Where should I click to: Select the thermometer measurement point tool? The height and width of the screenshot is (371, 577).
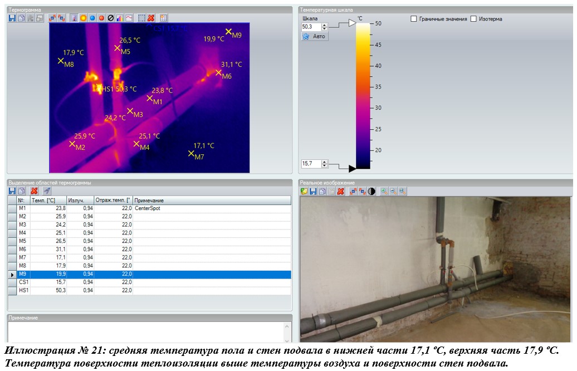tap(74, 18)
